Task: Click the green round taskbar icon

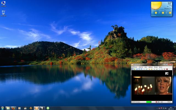Action: pyautogui.click(x=48, y=108)
